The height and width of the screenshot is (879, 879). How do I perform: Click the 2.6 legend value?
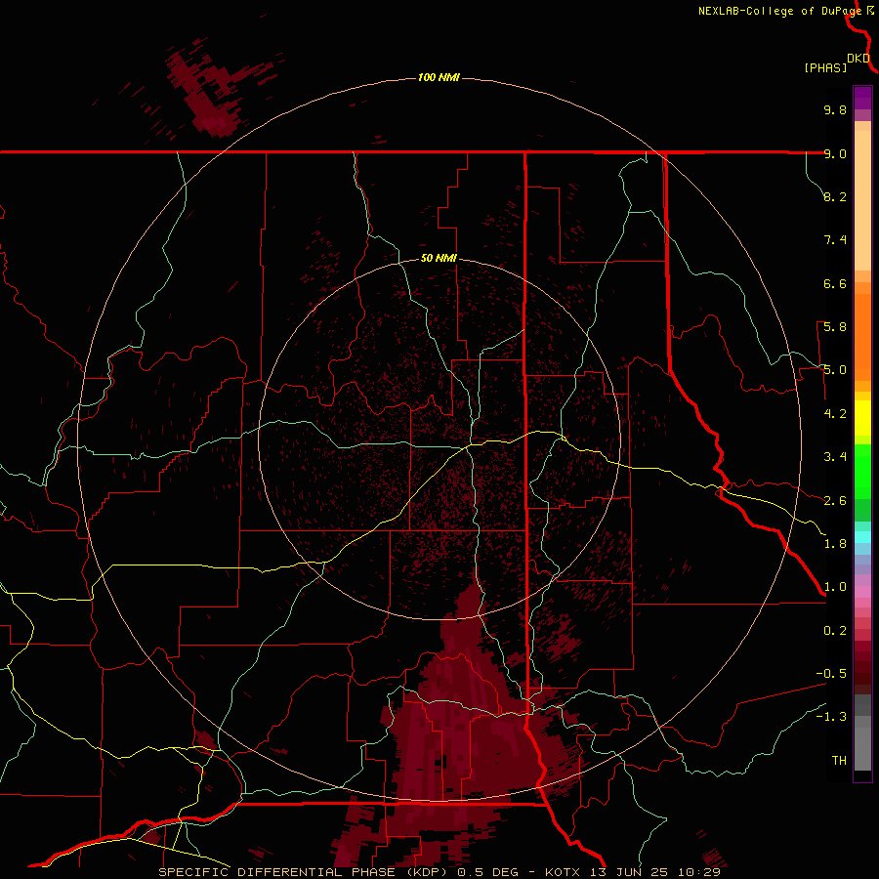(x=835, y=501)
